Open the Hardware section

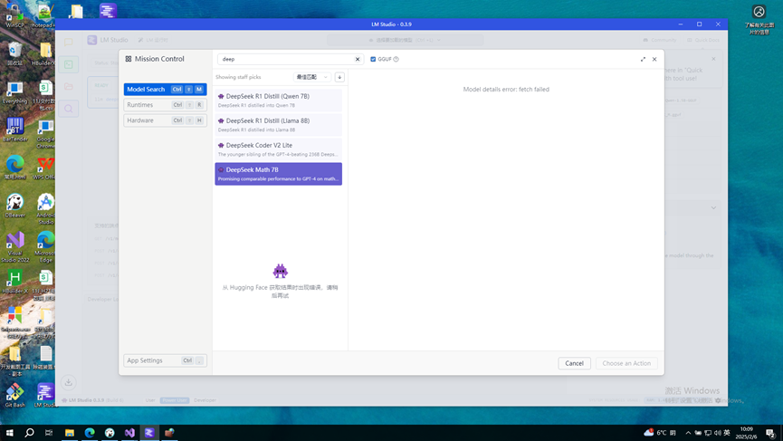pyautogui.click(x=165, y=120)
